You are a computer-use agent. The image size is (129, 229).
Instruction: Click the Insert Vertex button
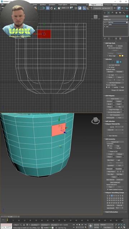tap(115, 99)
